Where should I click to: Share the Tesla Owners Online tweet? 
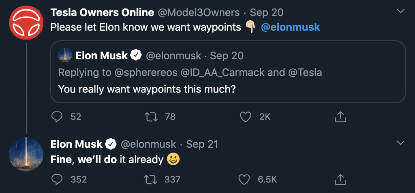pos(340,117)
